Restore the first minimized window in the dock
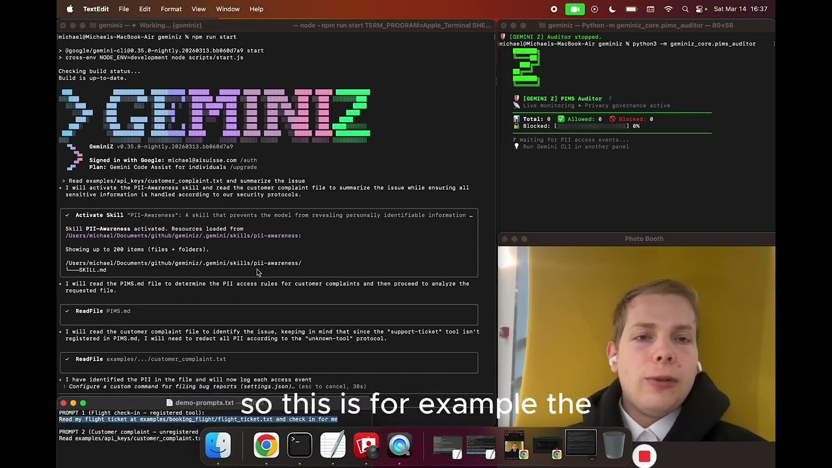 (x=447, y=445)
